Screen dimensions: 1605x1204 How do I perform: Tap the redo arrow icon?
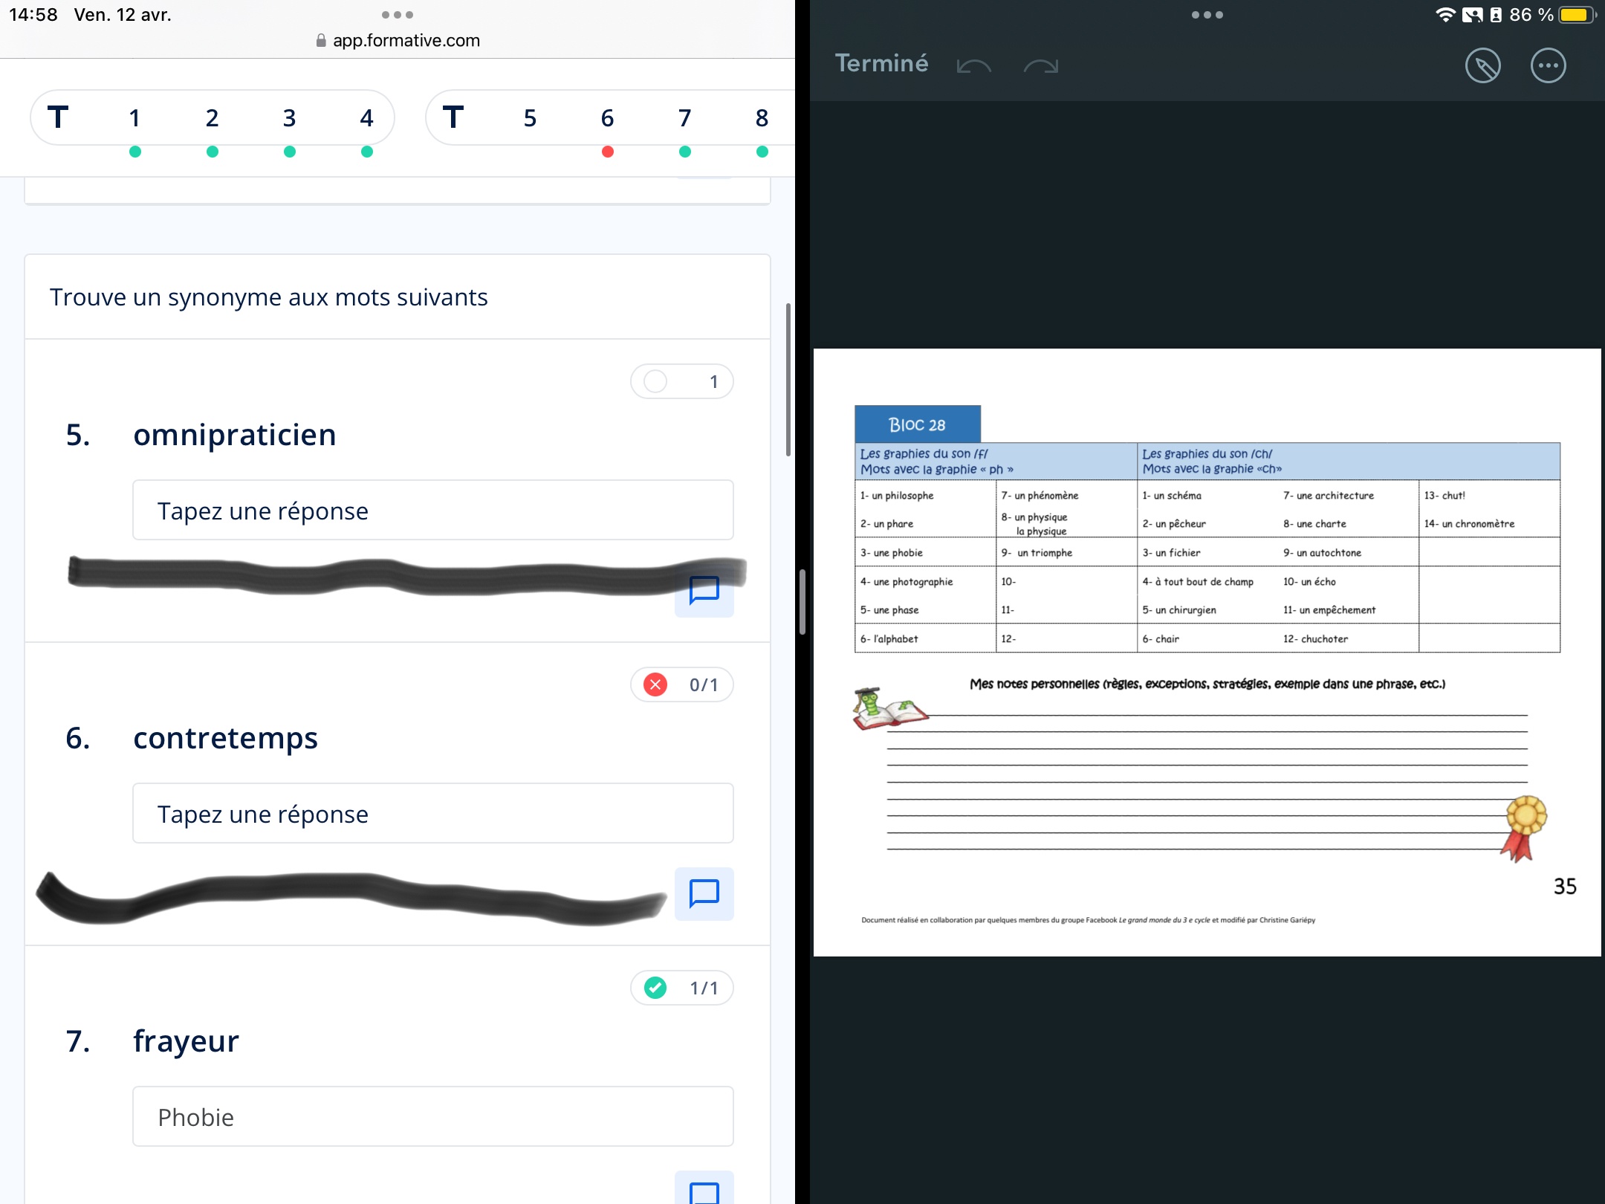point(1041,65)
